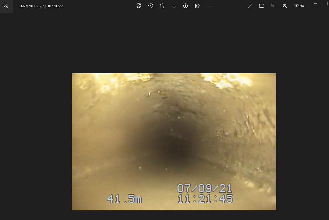Minimize the Photos window
This screenshot has width=329, height=220.
tap(315, 4)
